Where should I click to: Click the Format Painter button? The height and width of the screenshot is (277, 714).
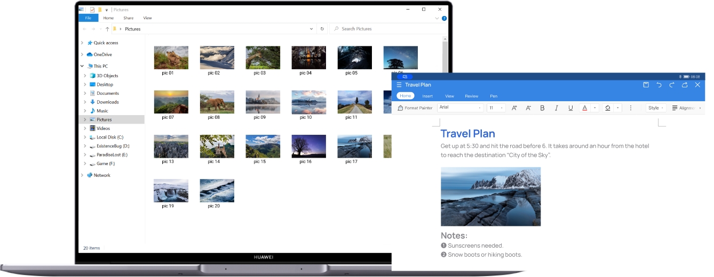(x=415, y=108)
